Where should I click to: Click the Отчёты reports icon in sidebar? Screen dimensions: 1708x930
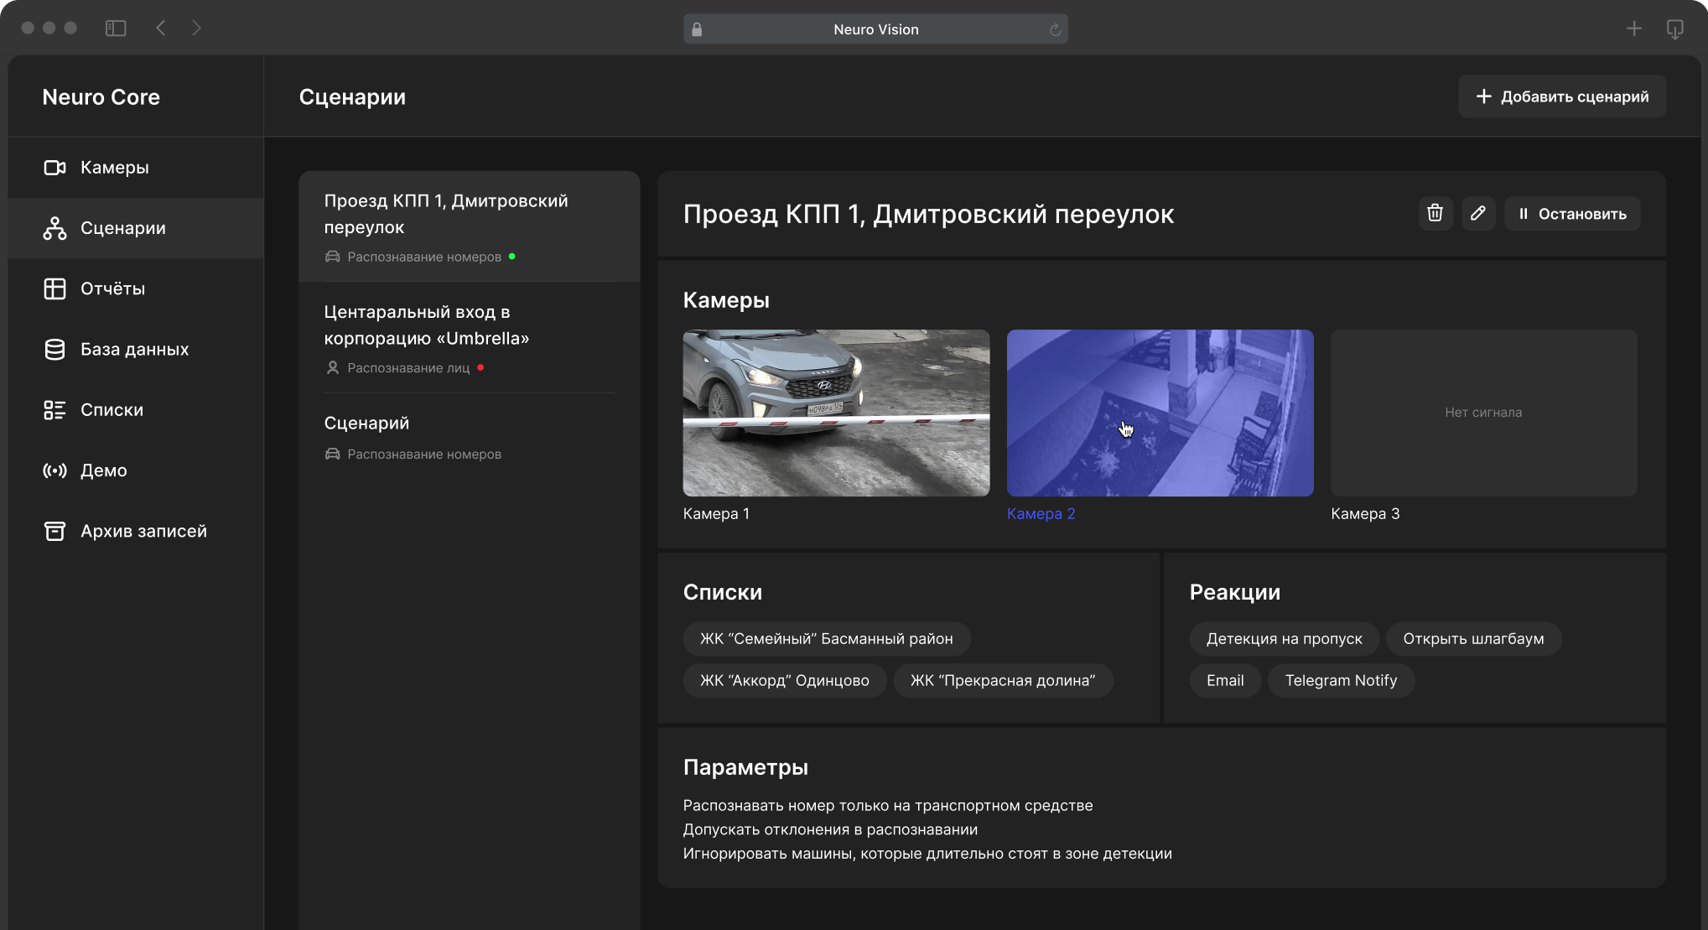click(55, 288)
